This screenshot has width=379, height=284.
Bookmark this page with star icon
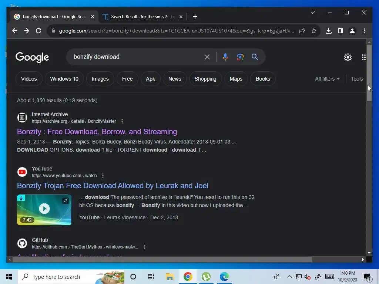(314, 31)
